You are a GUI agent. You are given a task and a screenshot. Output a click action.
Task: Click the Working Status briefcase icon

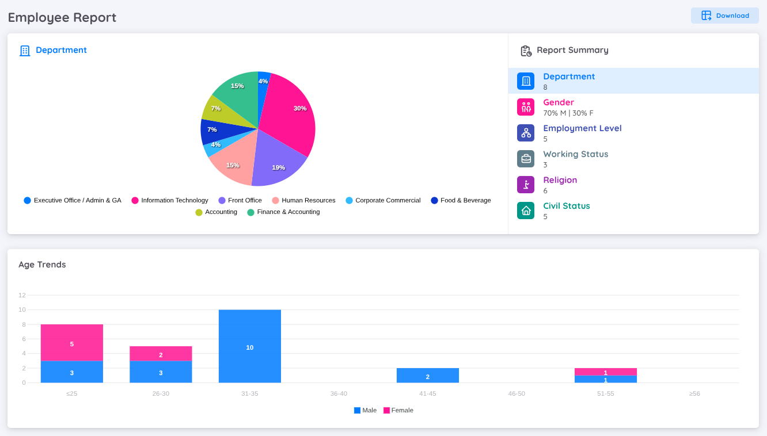[525, 158]
